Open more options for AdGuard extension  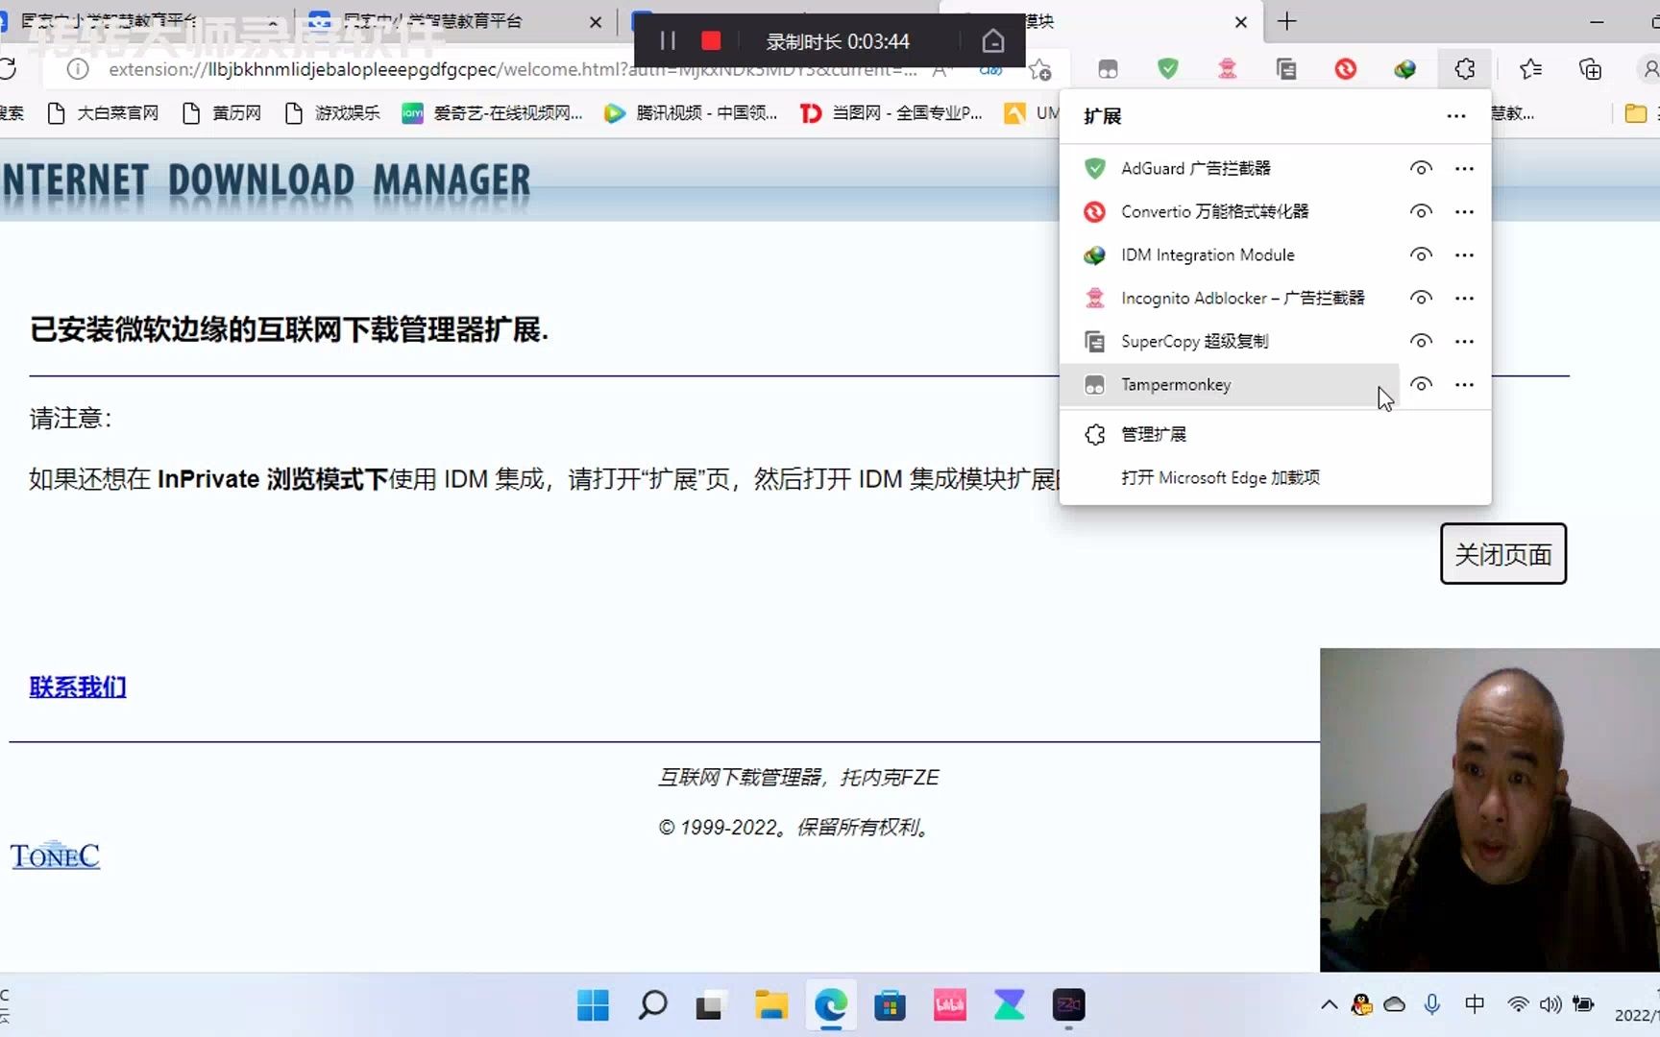1464,168
